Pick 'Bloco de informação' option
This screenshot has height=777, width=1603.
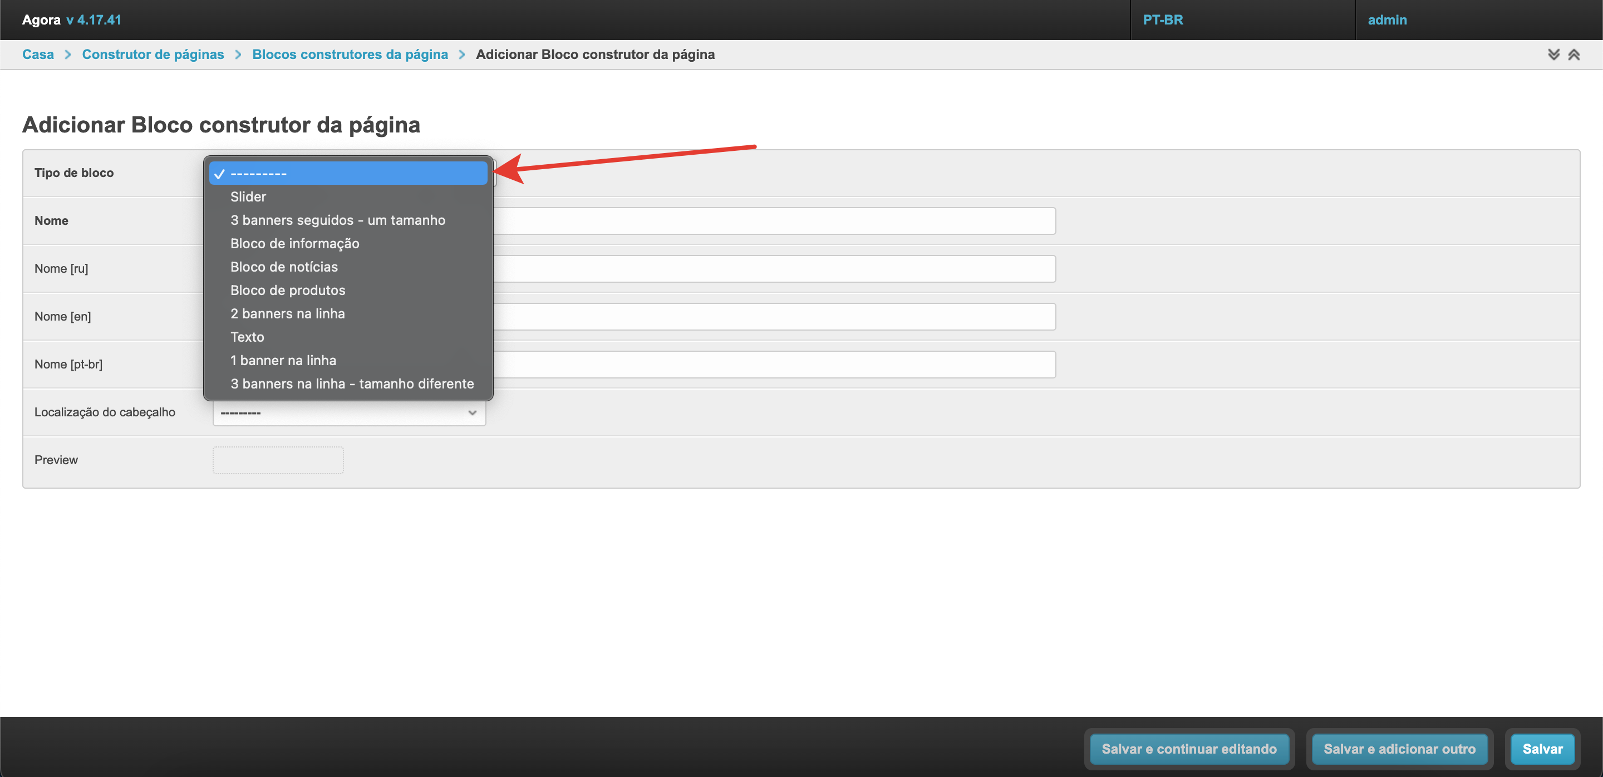[294, 243]
